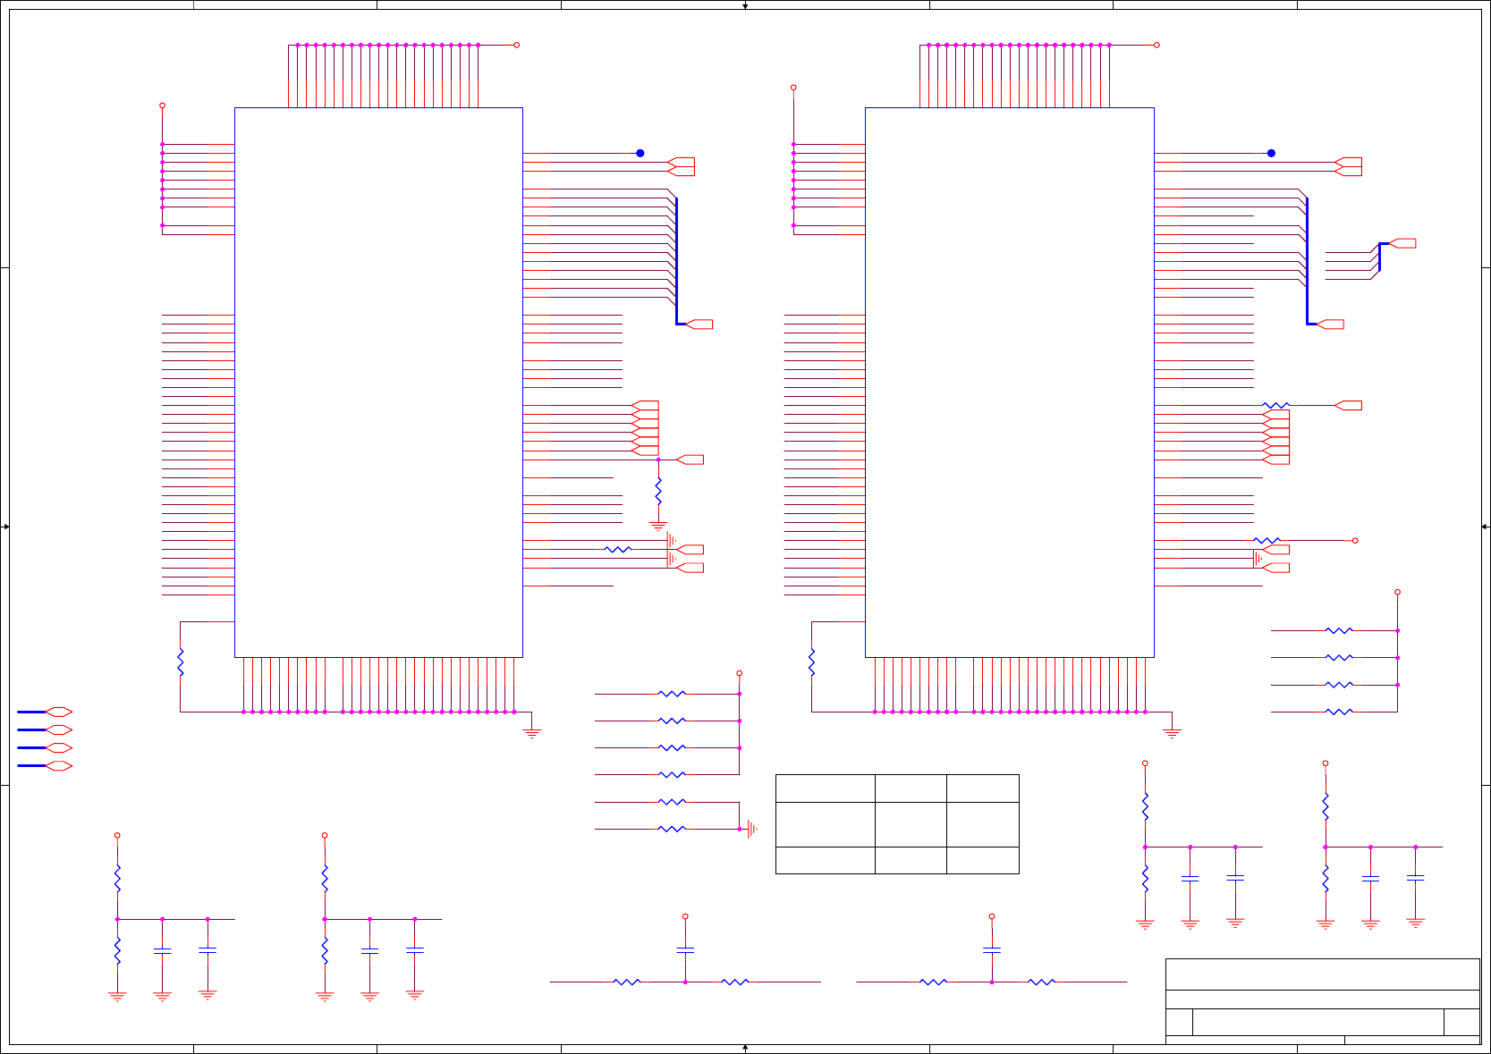Click the title block in the sheet corner
The image size is (1491, 1054).
point(1323,1001)
